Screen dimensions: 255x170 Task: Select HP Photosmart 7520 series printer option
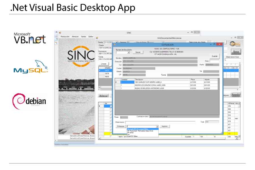pyautogui.click(x=139, y=131)
